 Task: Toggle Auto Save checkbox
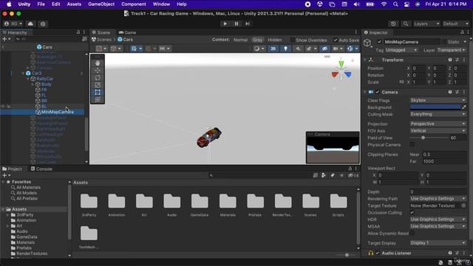(x=335, y=40)
